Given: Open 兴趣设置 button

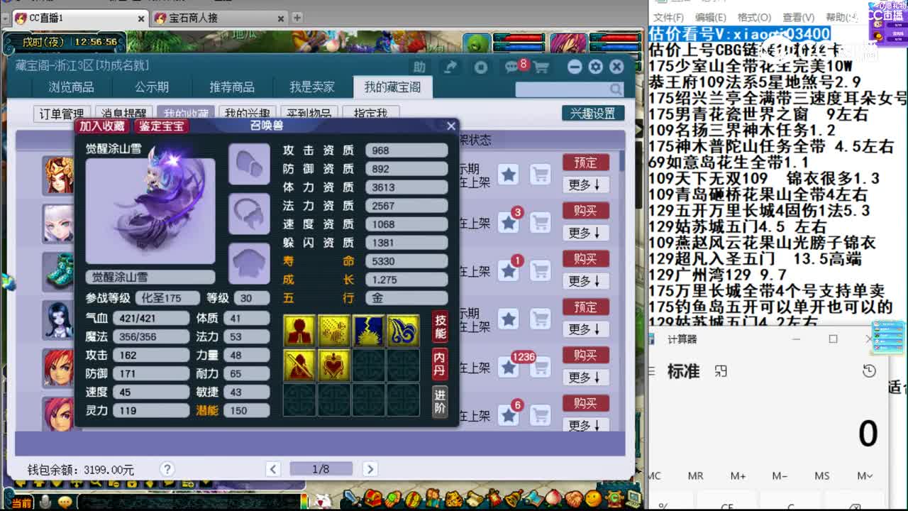Looking at the screenshot, I should point(593,114).
